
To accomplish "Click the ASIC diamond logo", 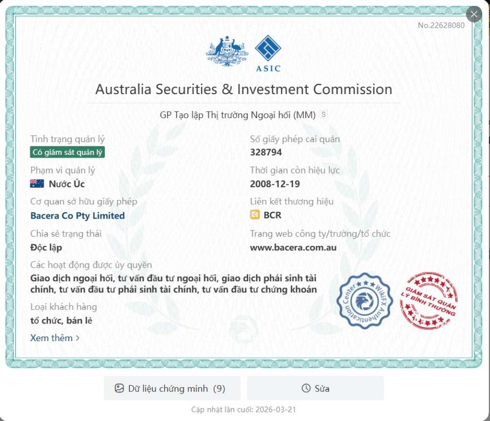I will click(268, 49).
